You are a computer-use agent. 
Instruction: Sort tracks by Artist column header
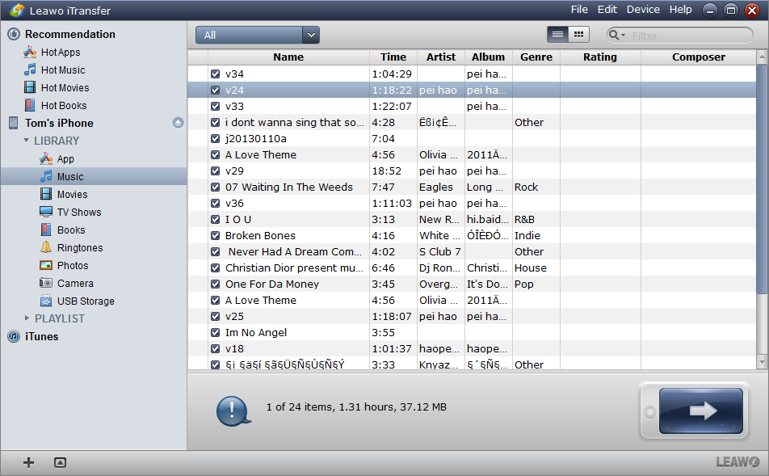[x=441, y=57]
